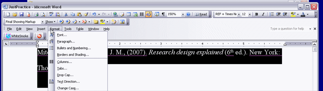Toggle Italic formatting
This screenshot has width=323, height=91.
263,14
